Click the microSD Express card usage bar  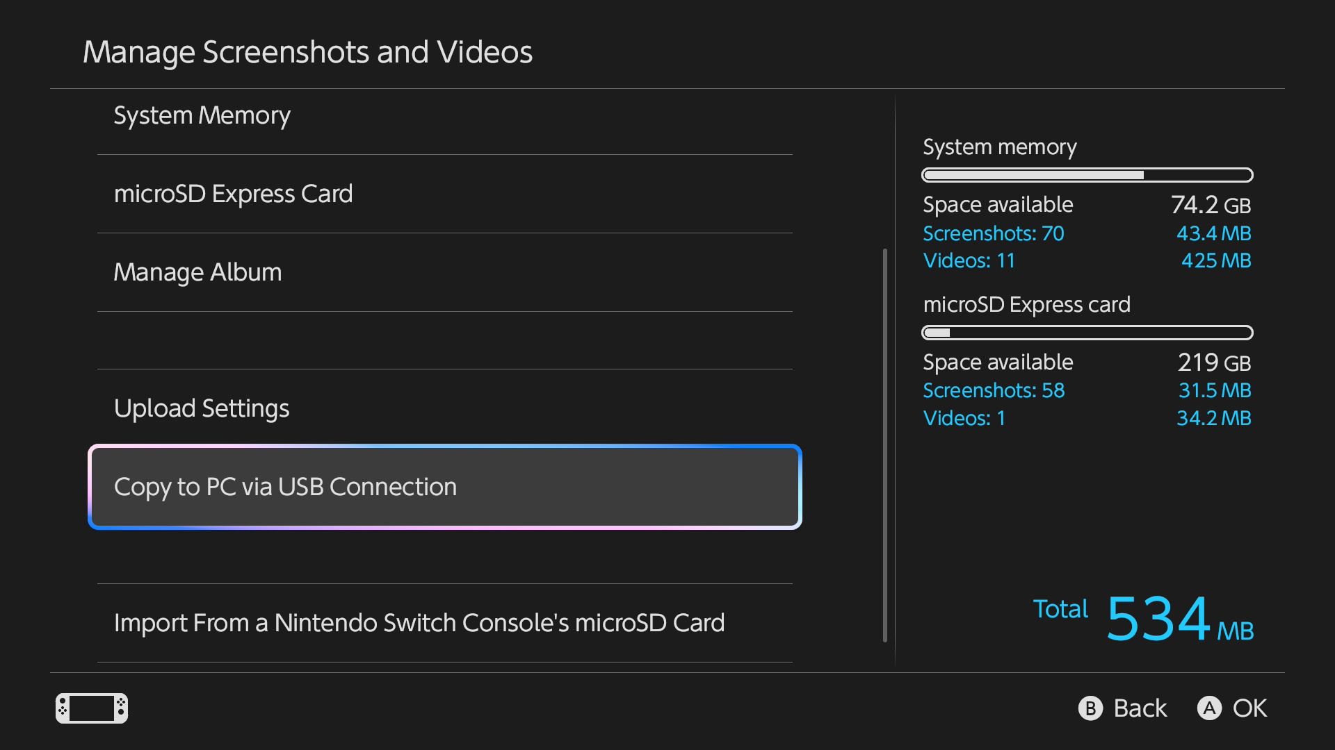[x=1087, y=333]
